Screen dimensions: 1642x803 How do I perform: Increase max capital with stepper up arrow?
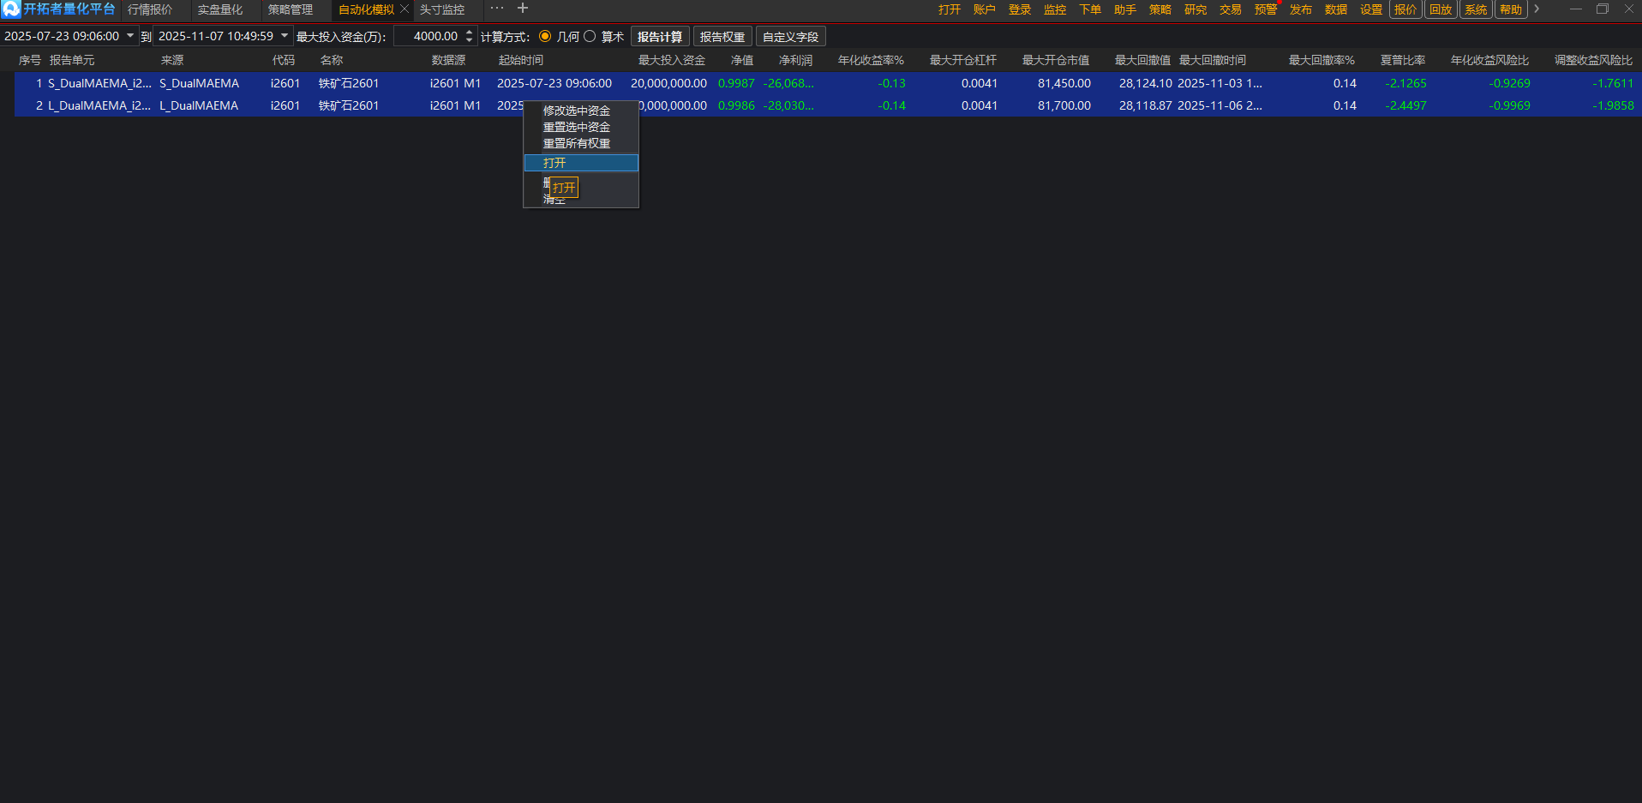pos(469,33)
